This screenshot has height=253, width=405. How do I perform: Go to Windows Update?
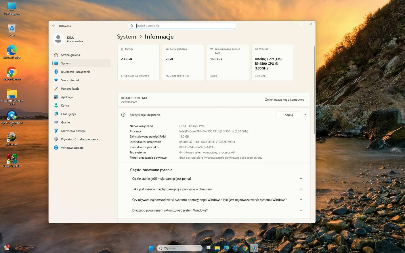(x=72, y=148)
